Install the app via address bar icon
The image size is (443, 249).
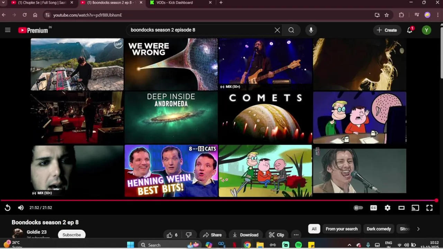point(377,15)
